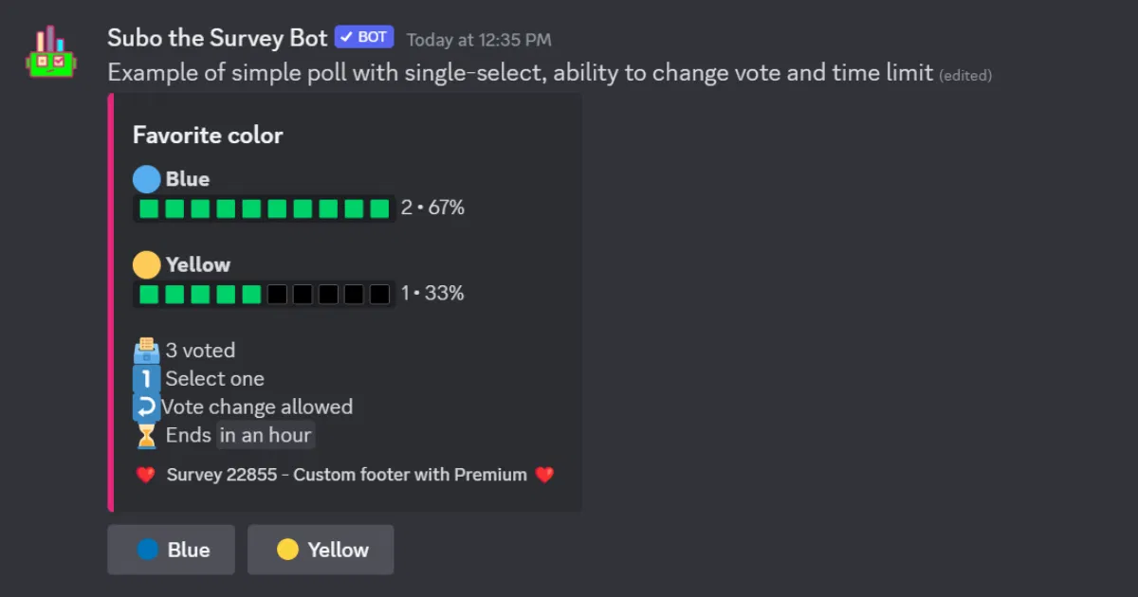Vote for Blue with the Blue button

171,550
